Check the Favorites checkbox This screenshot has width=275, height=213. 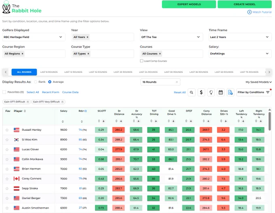click(x=4, y=92)
